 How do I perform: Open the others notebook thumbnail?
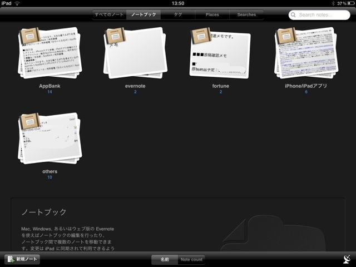[50, 138]
